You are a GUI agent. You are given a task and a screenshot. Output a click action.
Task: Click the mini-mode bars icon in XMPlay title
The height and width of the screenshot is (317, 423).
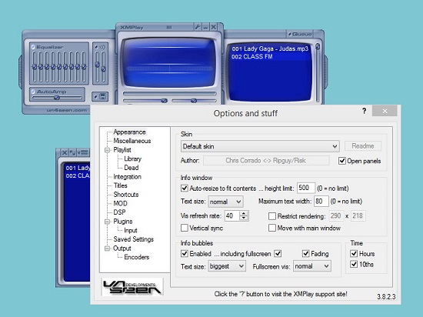point(169,27)
